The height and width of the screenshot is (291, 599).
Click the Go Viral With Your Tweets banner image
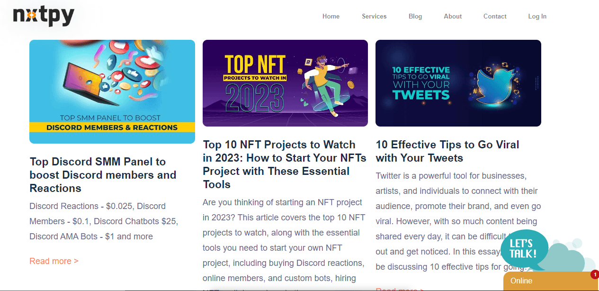click(458, 83)
